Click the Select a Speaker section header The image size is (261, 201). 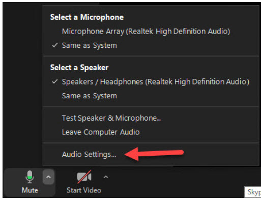pyautogui.click(x=79, y=68)
